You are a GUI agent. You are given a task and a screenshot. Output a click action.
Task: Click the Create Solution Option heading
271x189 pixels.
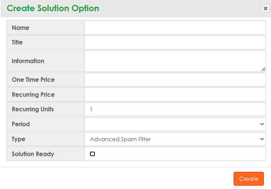tap(53, 8)
